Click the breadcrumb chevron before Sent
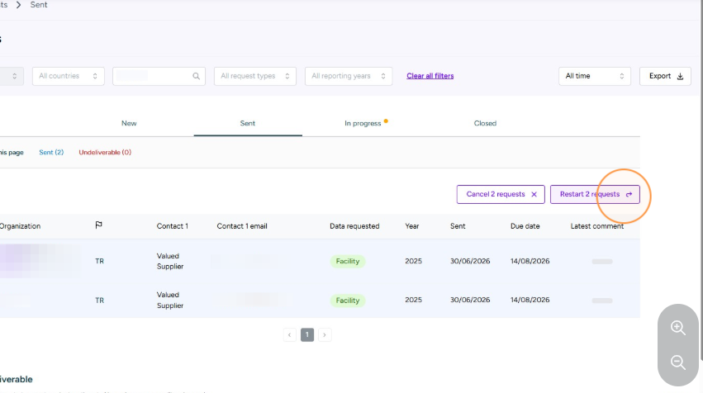 coord(18,5)
